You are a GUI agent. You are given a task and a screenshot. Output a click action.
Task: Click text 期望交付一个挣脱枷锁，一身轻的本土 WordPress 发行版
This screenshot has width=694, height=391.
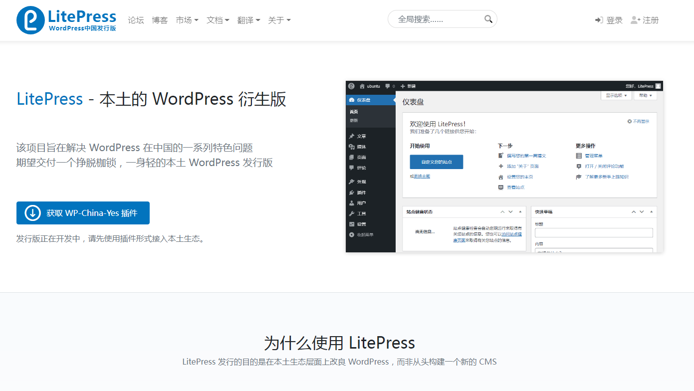click(x=145, y=163)
